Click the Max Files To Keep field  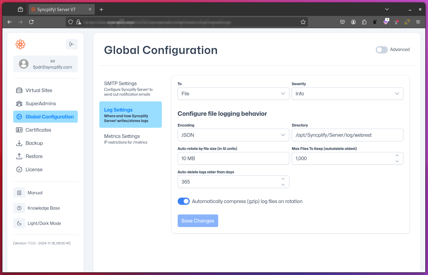click(x=348, y=158)
